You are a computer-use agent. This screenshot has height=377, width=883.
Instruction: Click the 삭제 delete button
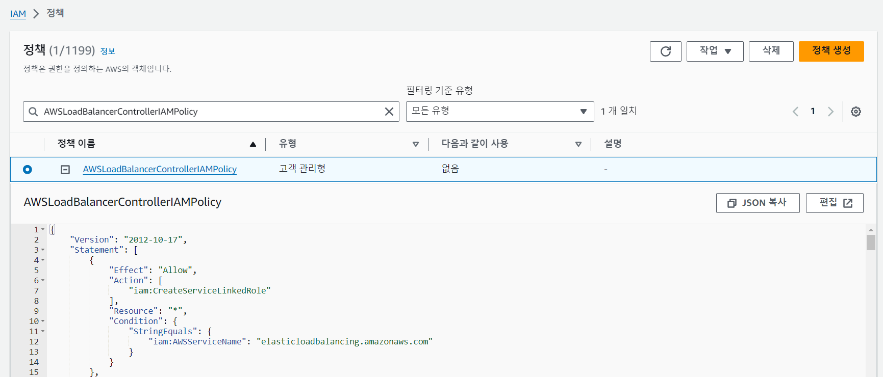[x=771, y=51]
